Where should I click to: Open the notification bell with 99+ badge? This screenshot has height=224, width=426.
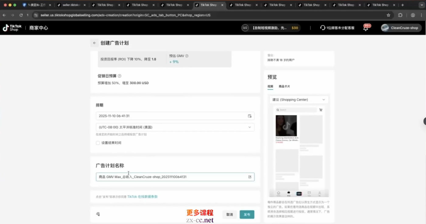(x=366, y=28)
